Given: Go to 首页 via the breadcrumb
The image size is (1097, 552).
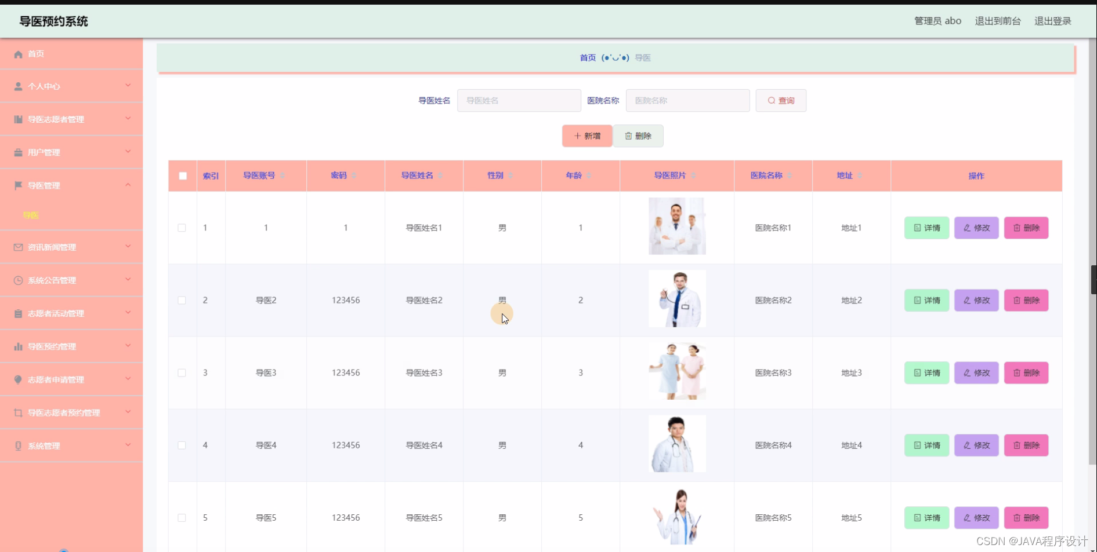Looking at the screenshot, I should click(588, 58).
